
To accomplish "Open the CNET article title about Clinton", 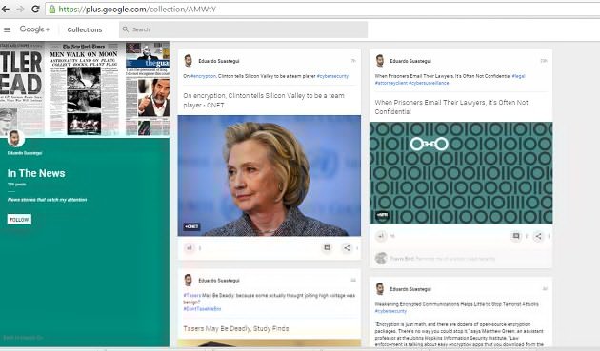I will [264, 100].
